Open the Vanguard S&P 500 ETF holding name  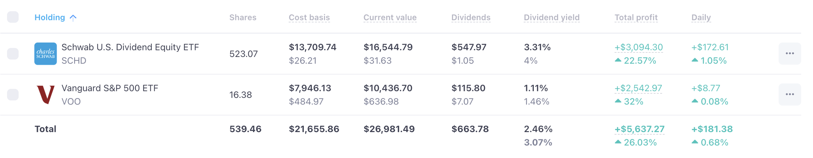point(110,88)
